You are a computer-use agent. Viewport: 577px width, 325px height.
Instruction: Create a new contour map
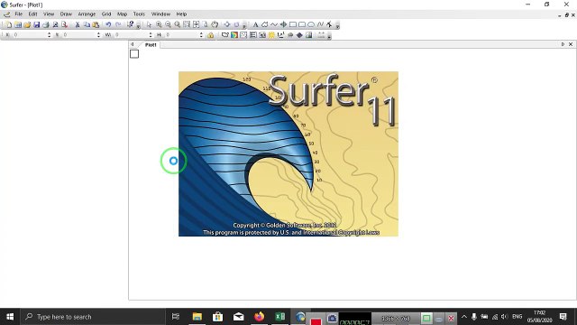click(x=234, y=35)
